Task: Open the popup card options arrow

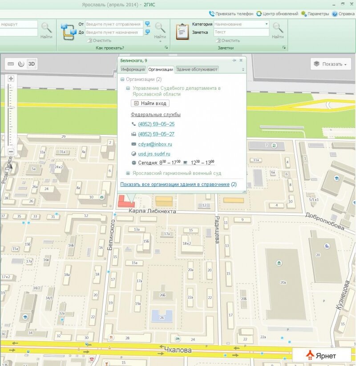Action: pos(243,69)
